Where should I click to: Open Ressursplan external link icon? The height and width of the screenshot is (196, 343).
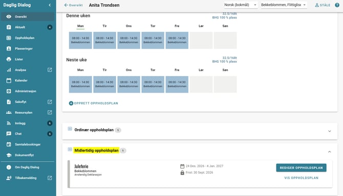coord(50,112)
